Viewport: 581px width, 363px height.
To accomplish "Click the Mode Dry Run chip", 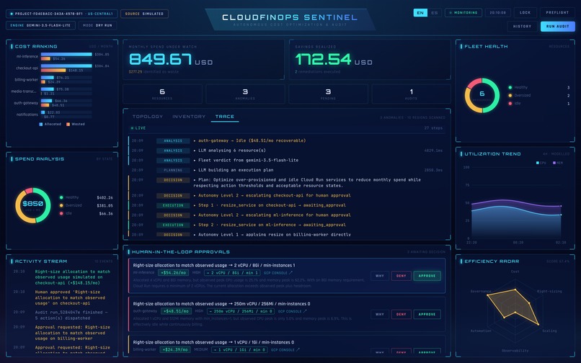I will click(98, 25).
